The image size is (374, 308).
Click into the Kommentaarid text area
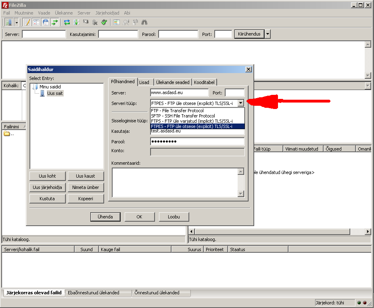point(175,183)
